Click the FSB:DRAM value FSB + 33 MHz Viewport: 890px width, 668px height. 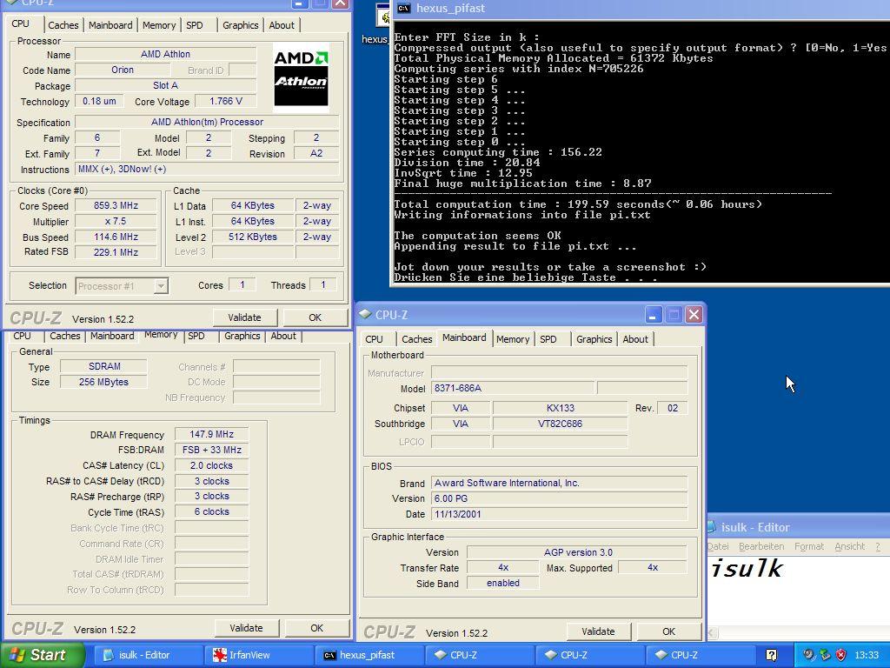(x=211, y=450)
